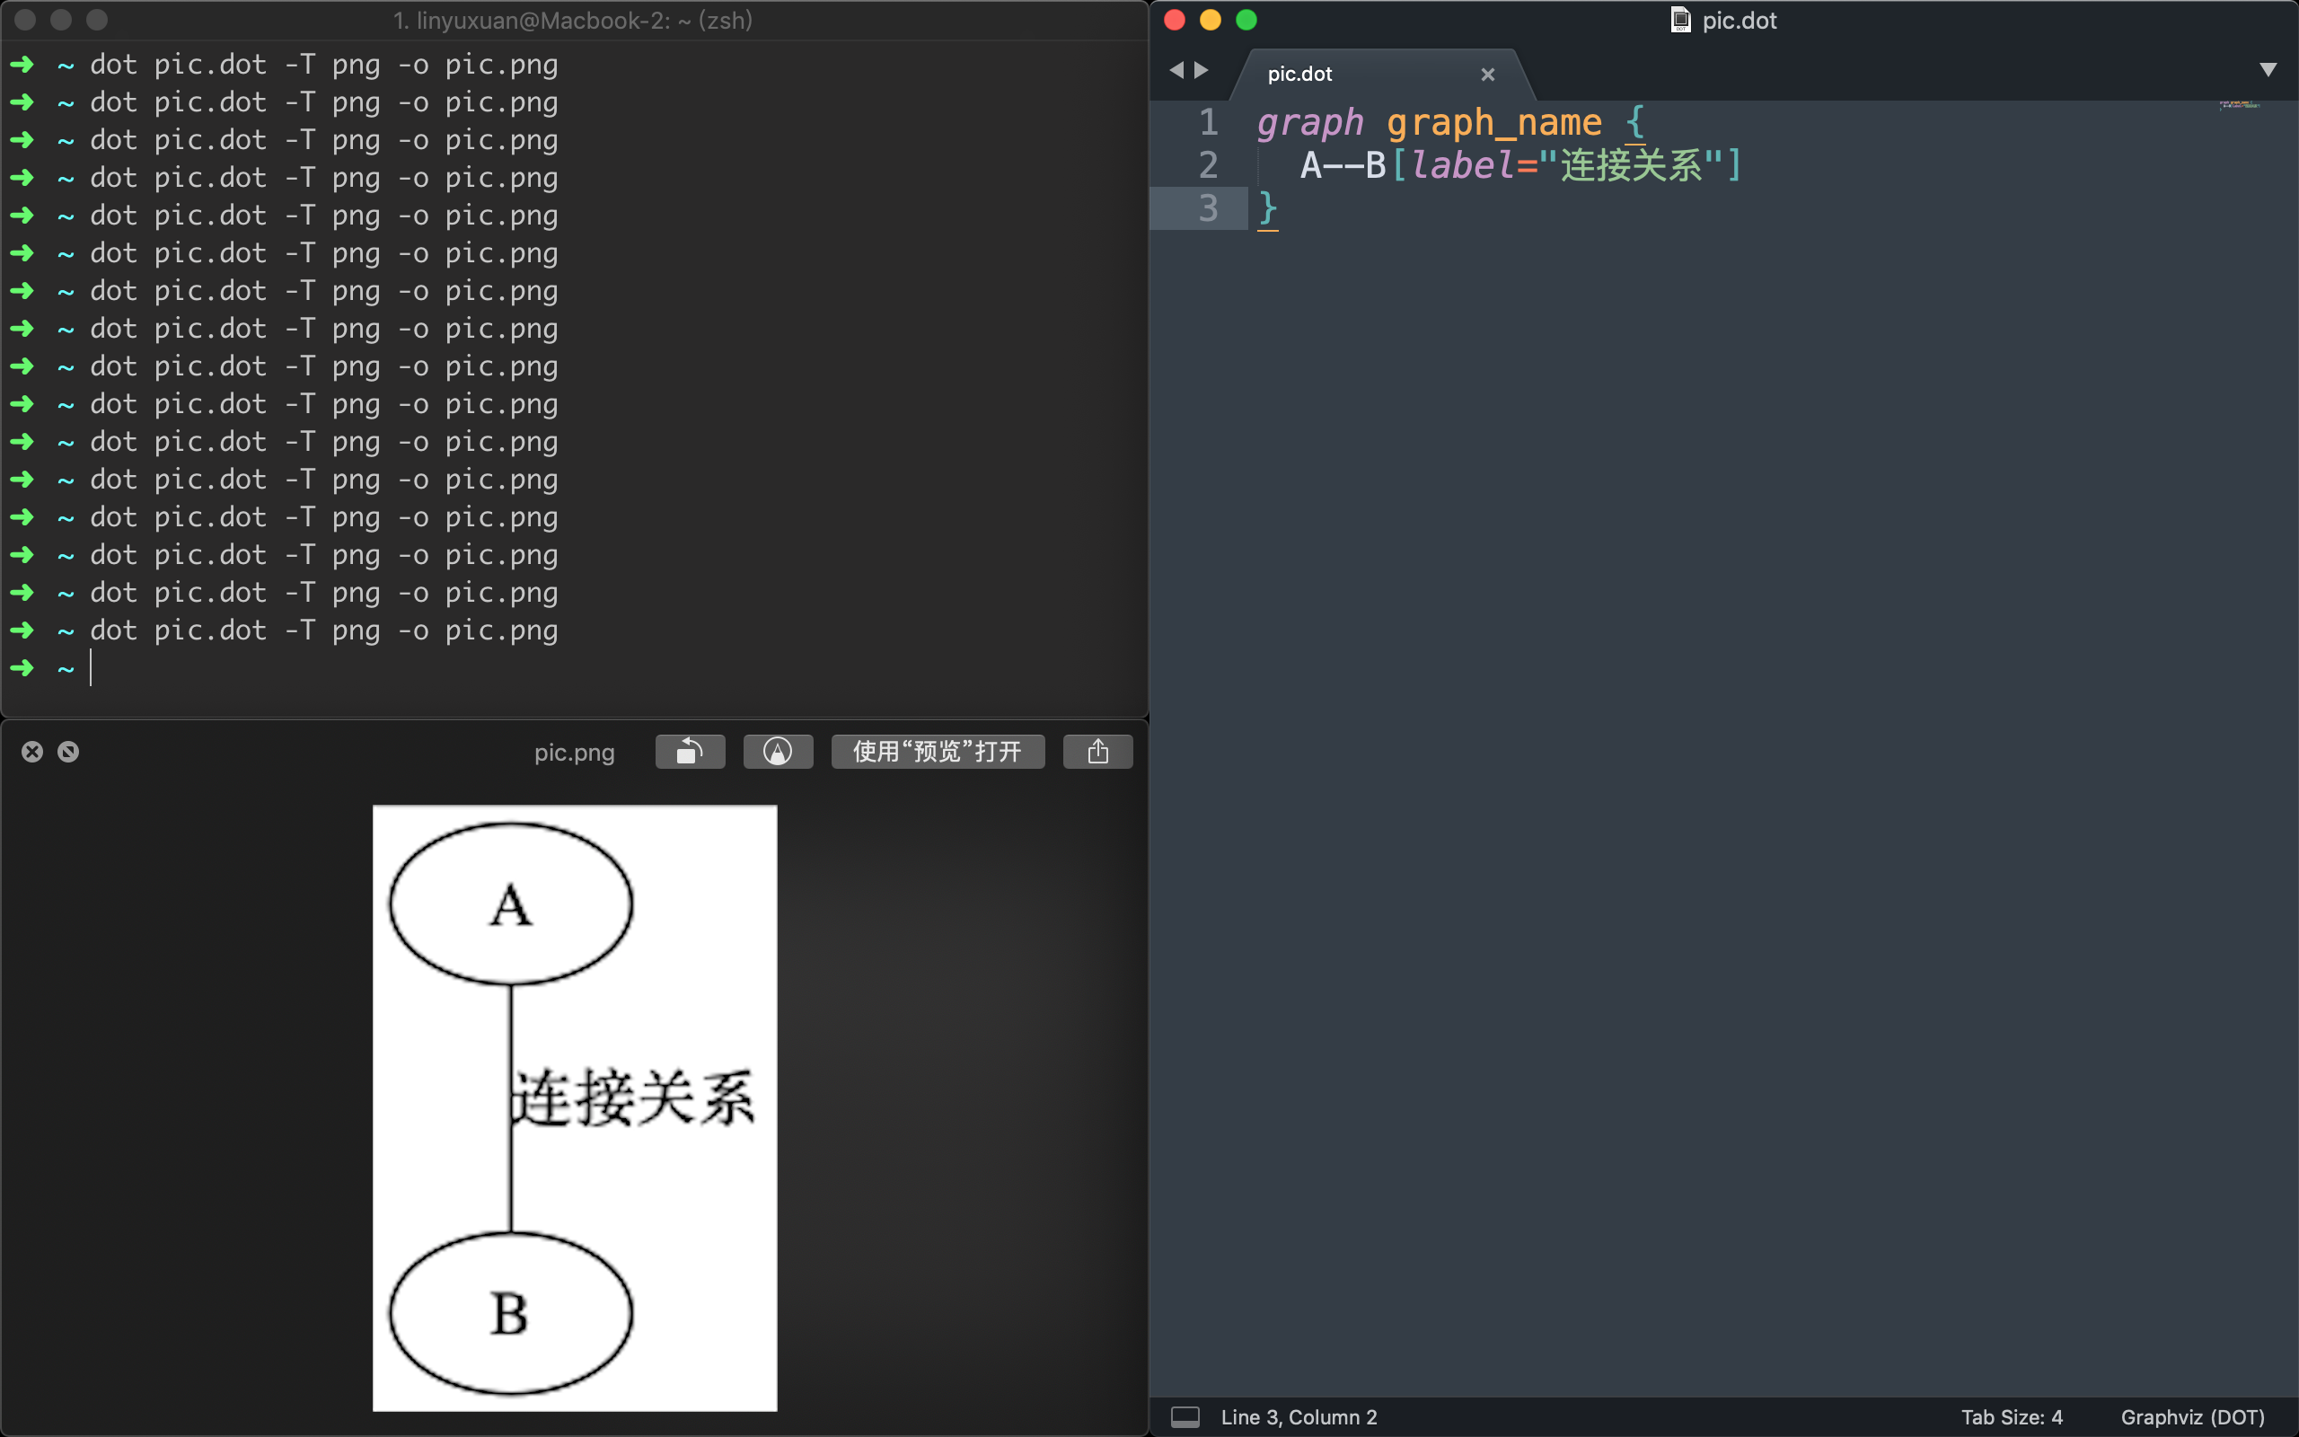The width and height of the screenshot is (2299, 1437).
Task: Click line number 3 in the gutter
Action: coord(1209,208)
